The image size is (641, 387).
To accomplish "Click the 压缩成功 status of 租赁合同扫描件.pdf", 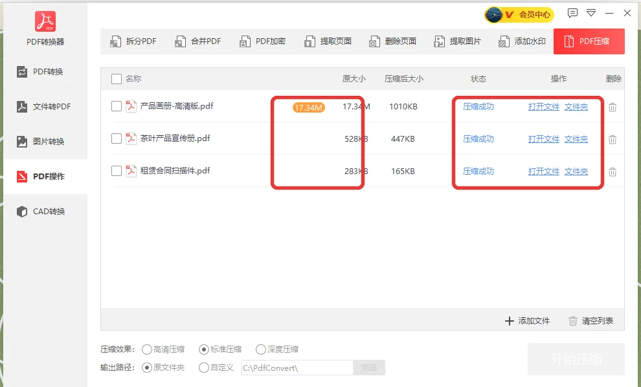I will [478, 171].
